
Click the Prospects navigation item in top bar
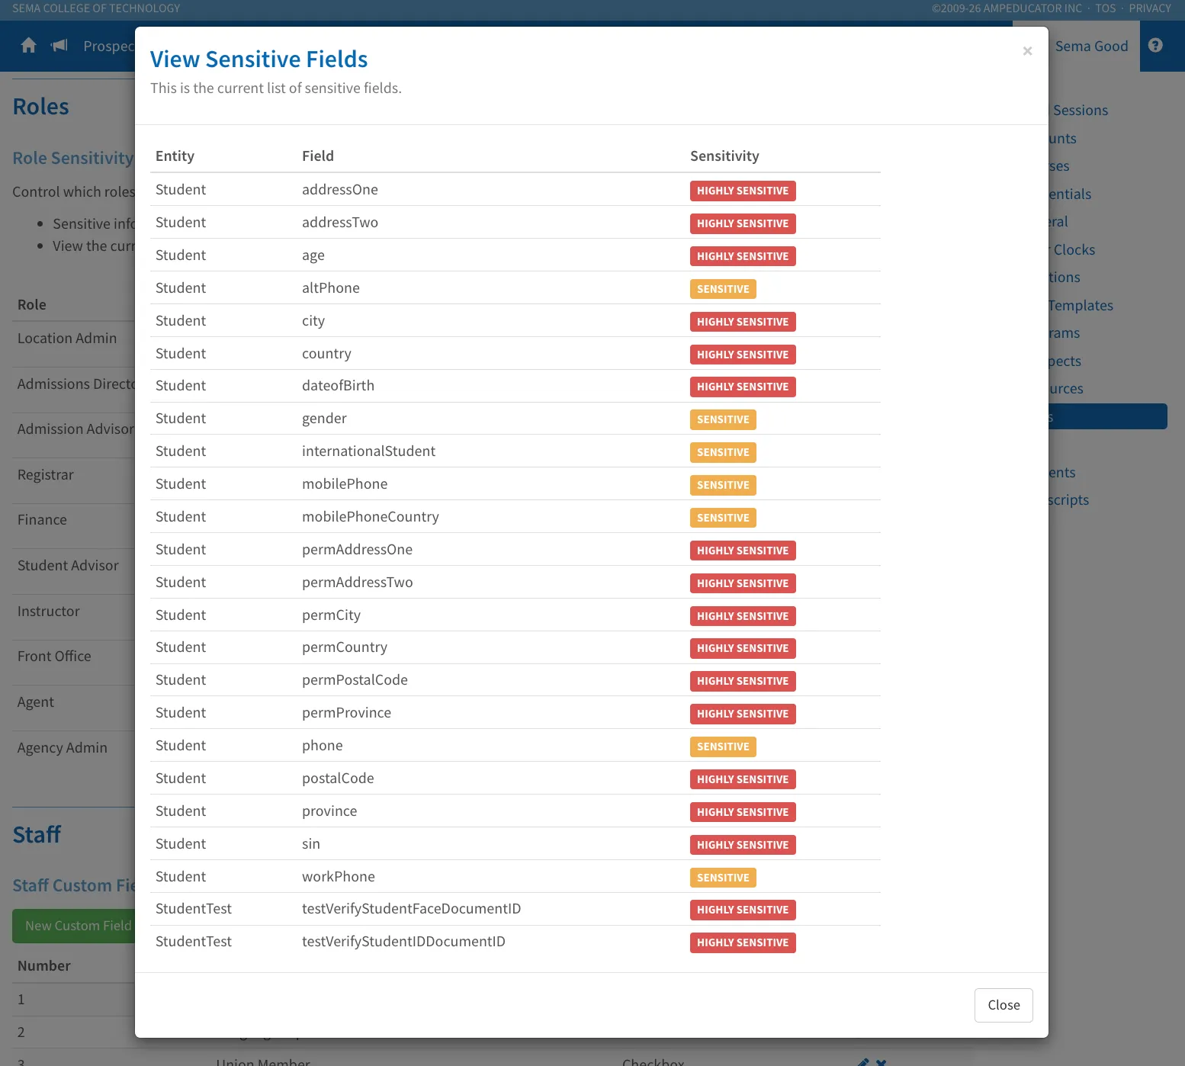pos(108,47)
